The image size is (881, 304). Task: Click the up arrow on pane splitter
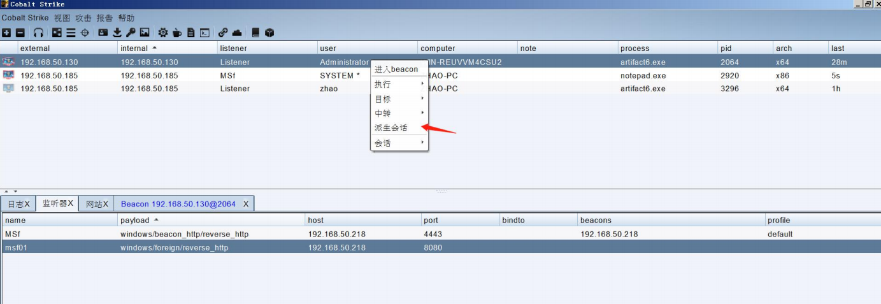pos(7,191)
